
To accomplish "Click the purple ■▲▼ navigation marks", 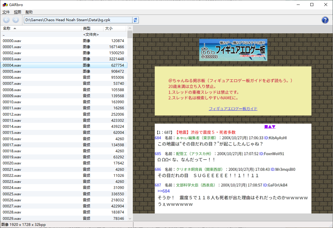I will (270, 127).
